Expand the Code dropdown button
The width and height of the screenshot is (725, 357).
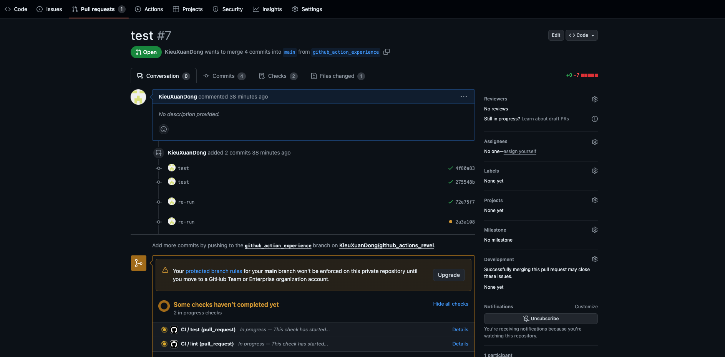(581, 35)
